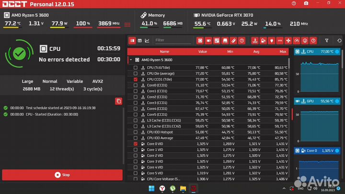Show hidden system tray icons chevron
345x194 pixels.
click(x=284, y=189)
